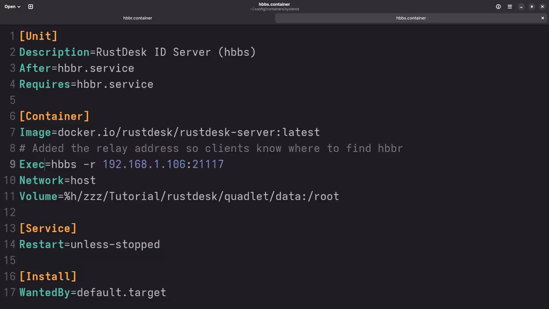This screenshot has width=549, height=309.
Task: Click the Open button's folder chooser
Action: tap(9, 6)
